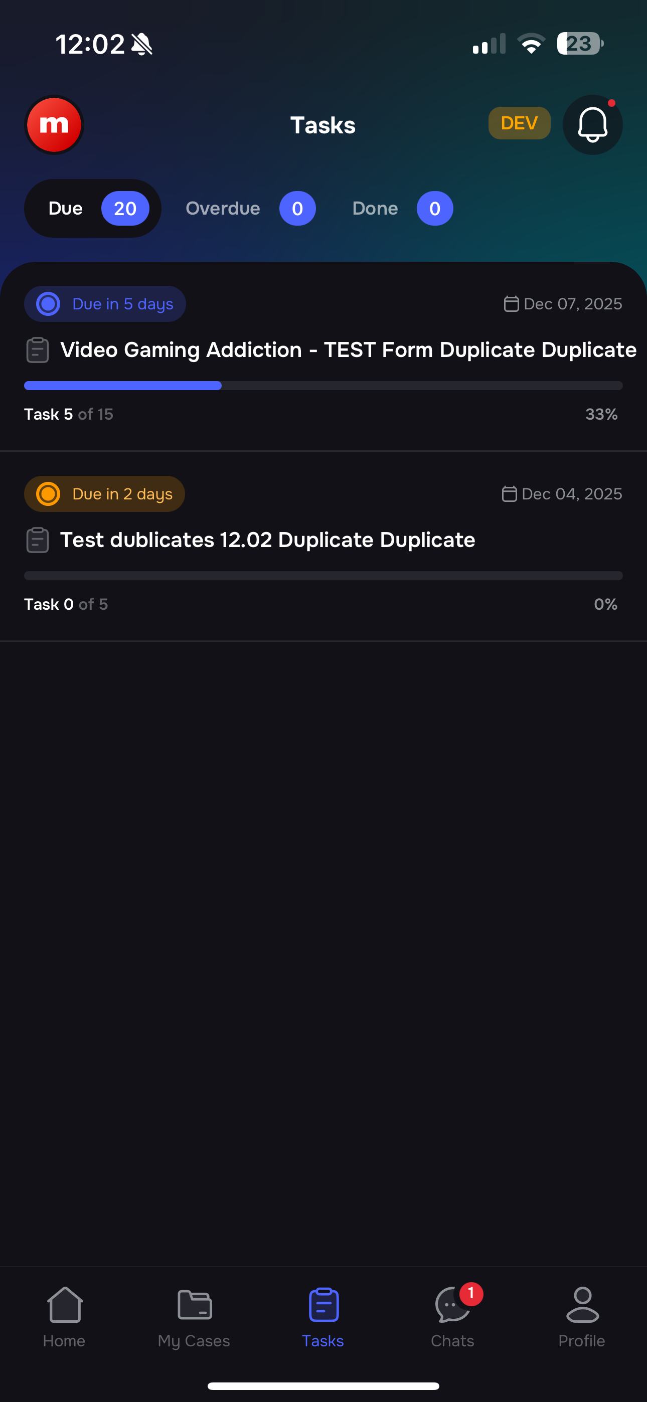Image resolution: width=647 pixels, height=1402 pixels.
Task: Tap the clipboard icon beside Video Gaming Addiction task
Action: click(37, 350)
